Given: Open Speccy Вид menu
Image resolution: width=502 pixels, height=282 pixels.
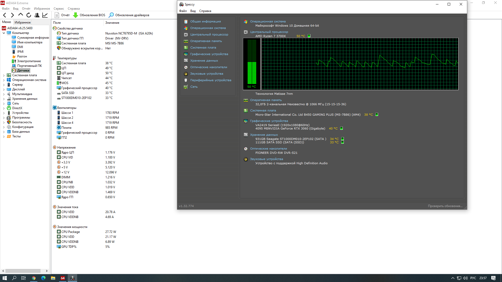Looking at the screenshot, I should pos(193,11).
